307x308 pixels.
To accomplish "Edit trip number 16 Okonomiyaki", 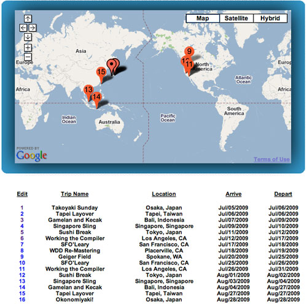I will coord(22,299).
